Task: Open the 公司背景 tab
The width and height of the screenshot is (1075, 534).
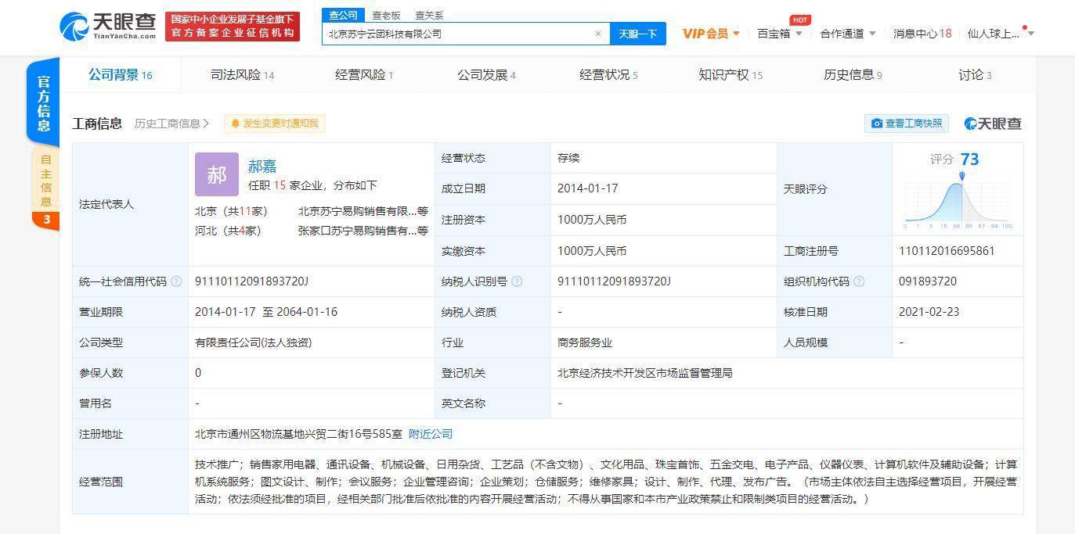Action: 120,75
